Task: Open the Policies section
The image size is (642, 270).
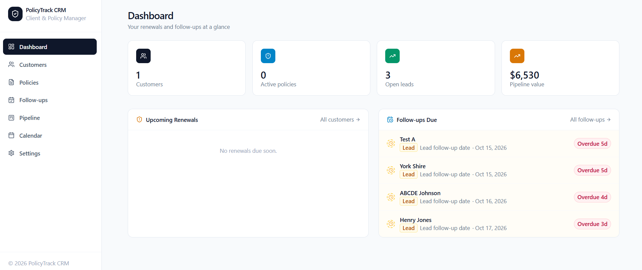Action: point(50,82)
